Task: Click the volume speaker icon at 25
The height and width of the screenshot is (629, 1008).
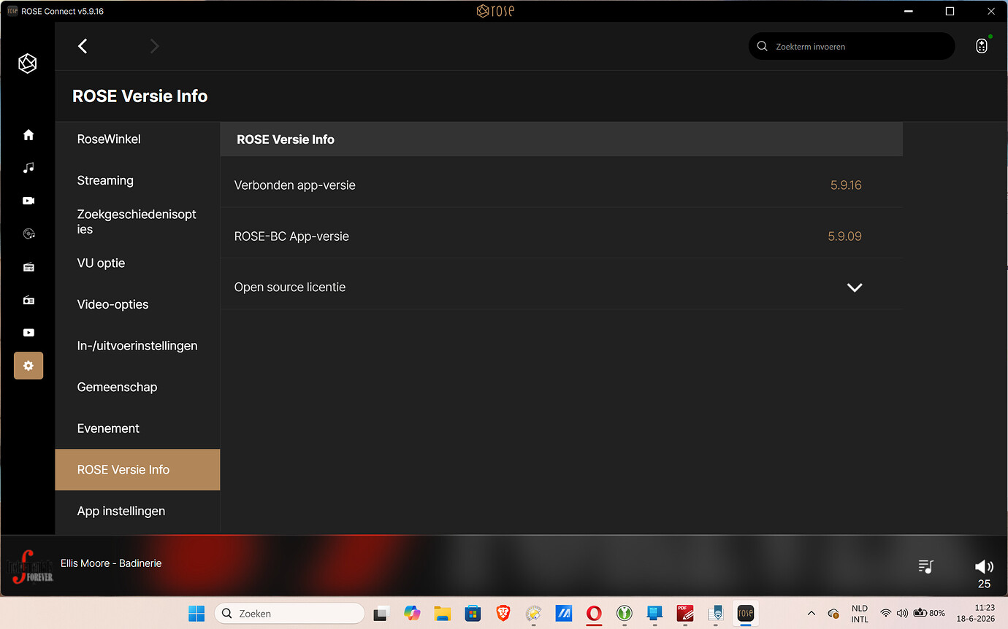Action: pos(984,566)
